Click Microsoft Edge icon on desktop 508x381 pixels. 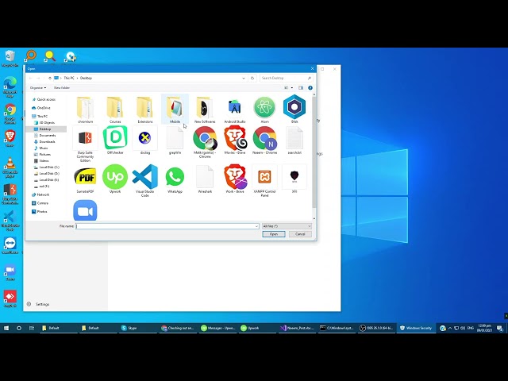(x=10, y=87)
